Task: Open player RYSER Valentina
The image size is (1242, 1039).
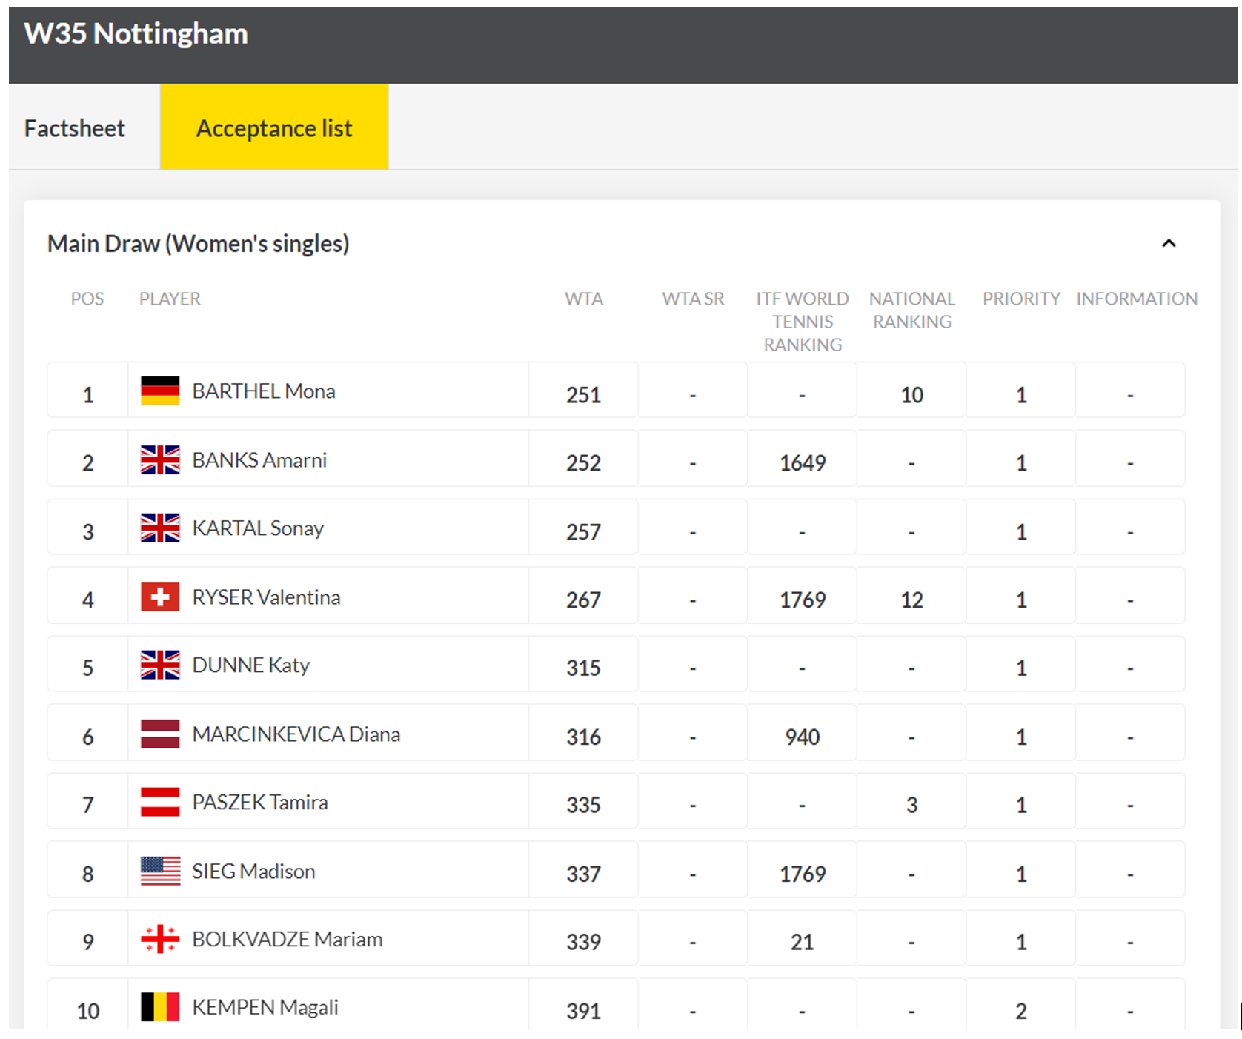Action: point(266,597)
